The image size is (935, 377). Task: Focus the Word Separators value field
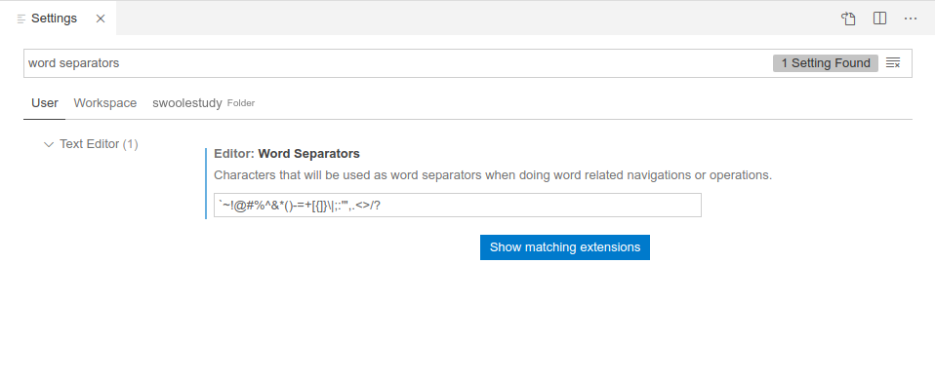pos(458,206)
